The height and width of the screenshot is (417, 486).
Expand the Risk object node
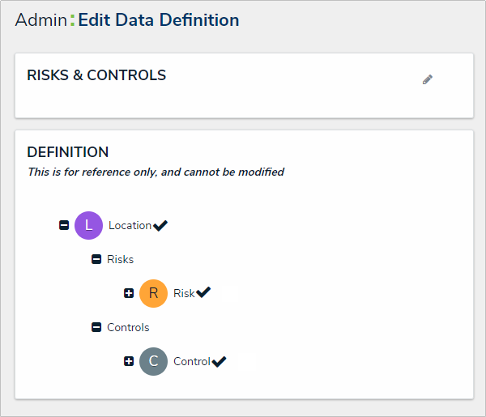[x=129, y=293]
